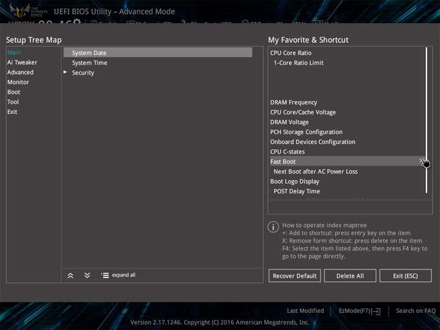The width and height of the screenshot is (440, 330).
Task: Open Search on FAQ link
Action: [x=416, y=310]
